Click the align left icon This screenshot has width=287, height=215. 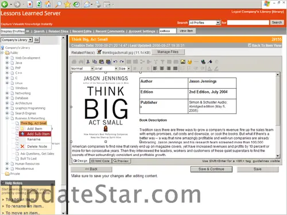(155, 68)
